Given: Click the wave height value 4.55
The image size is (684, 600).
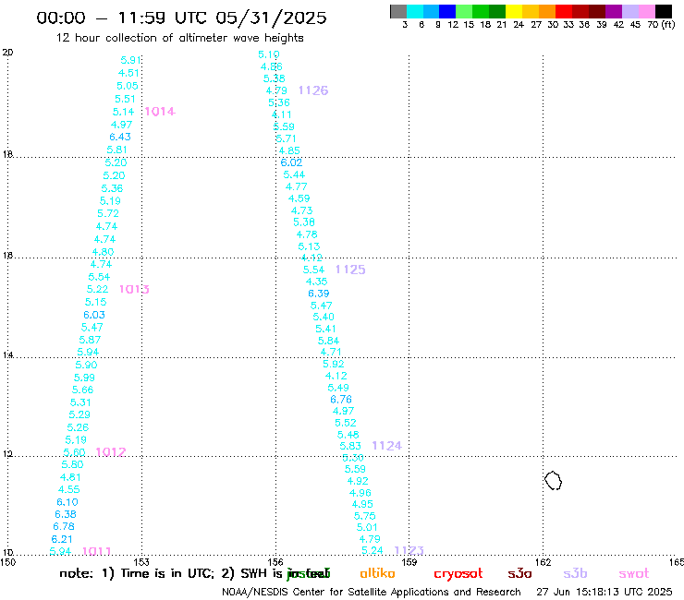Looking at the screenshot, I should (69, 490).
